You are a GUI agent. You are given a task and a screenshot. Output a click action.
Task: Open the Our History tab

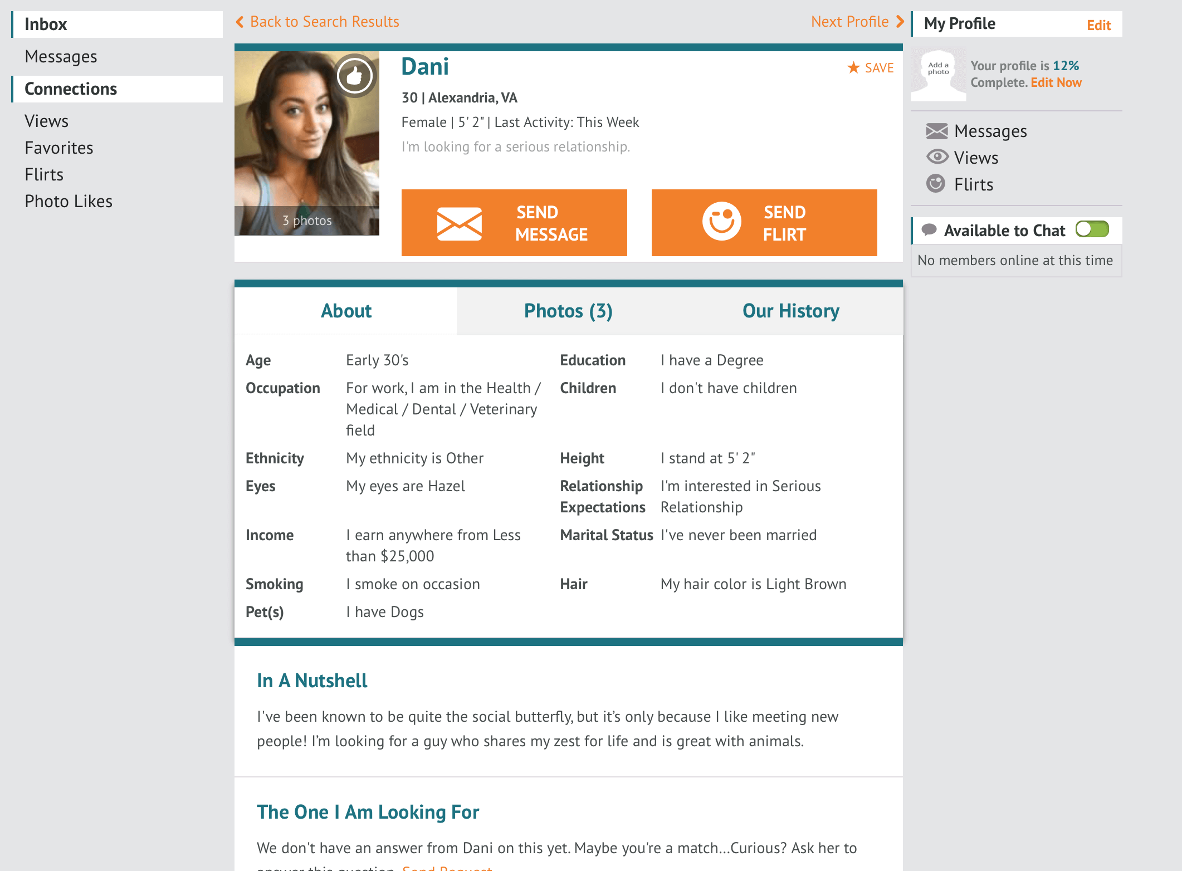pyautogui.click(x=792, y=309)
